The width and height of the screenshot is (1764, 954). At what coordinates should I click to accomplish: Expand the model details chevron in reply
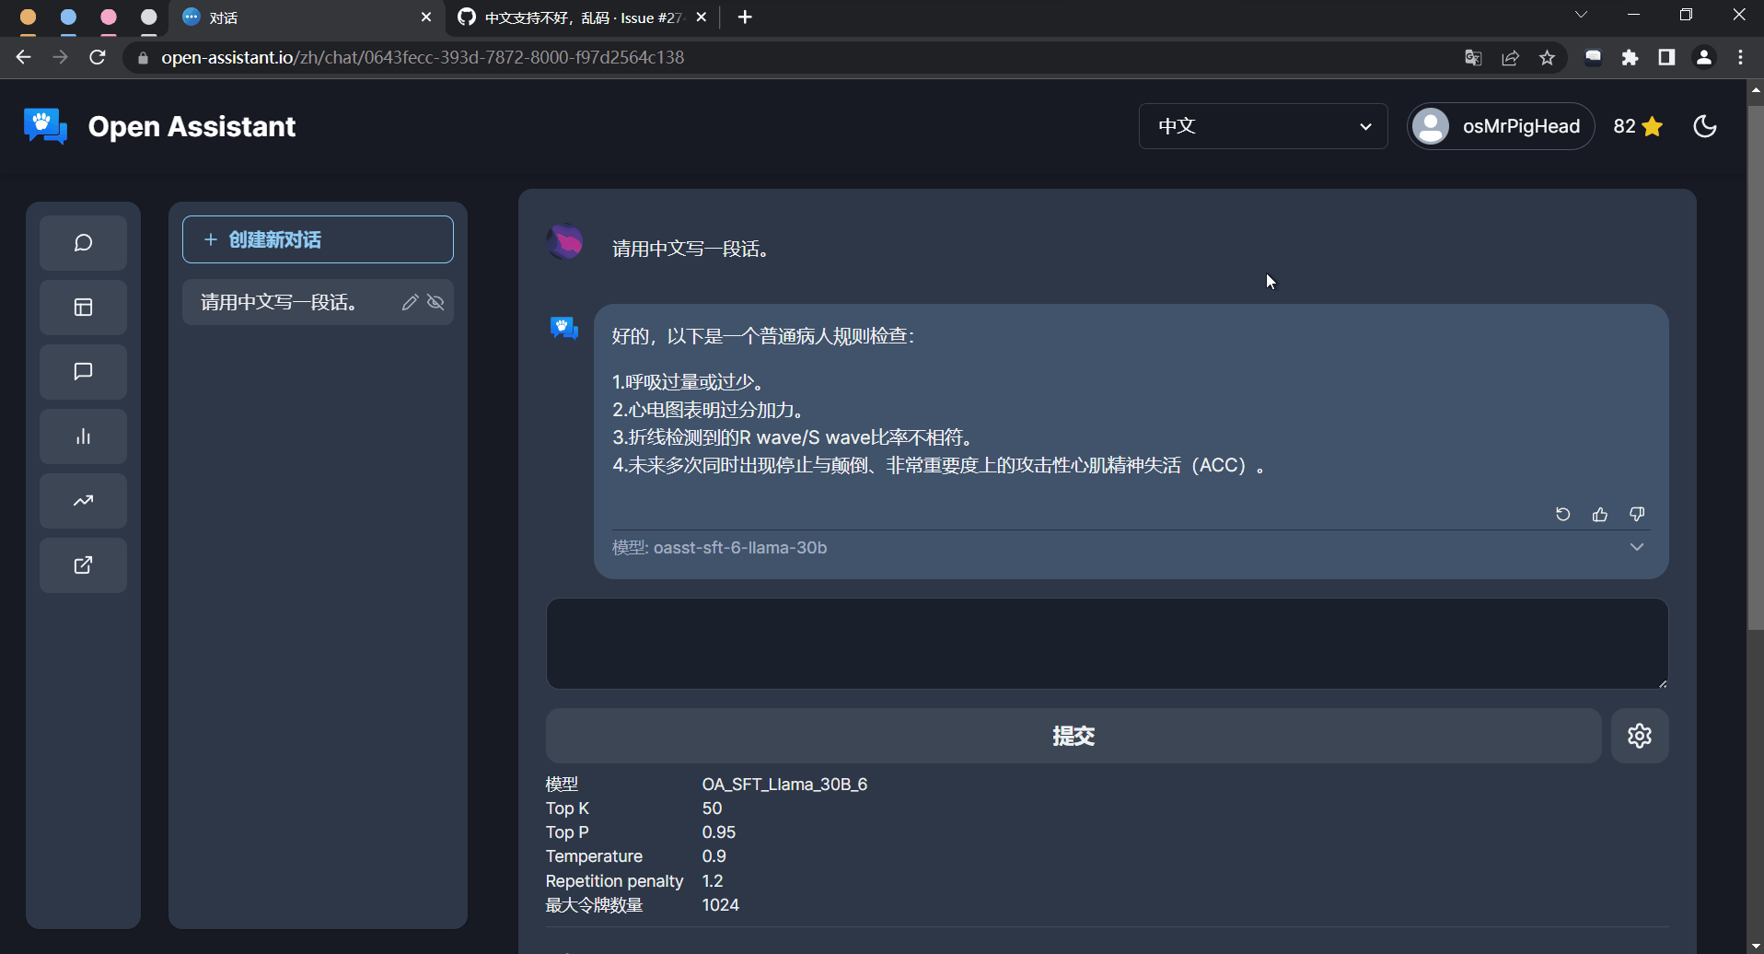tap(1637, 547)
